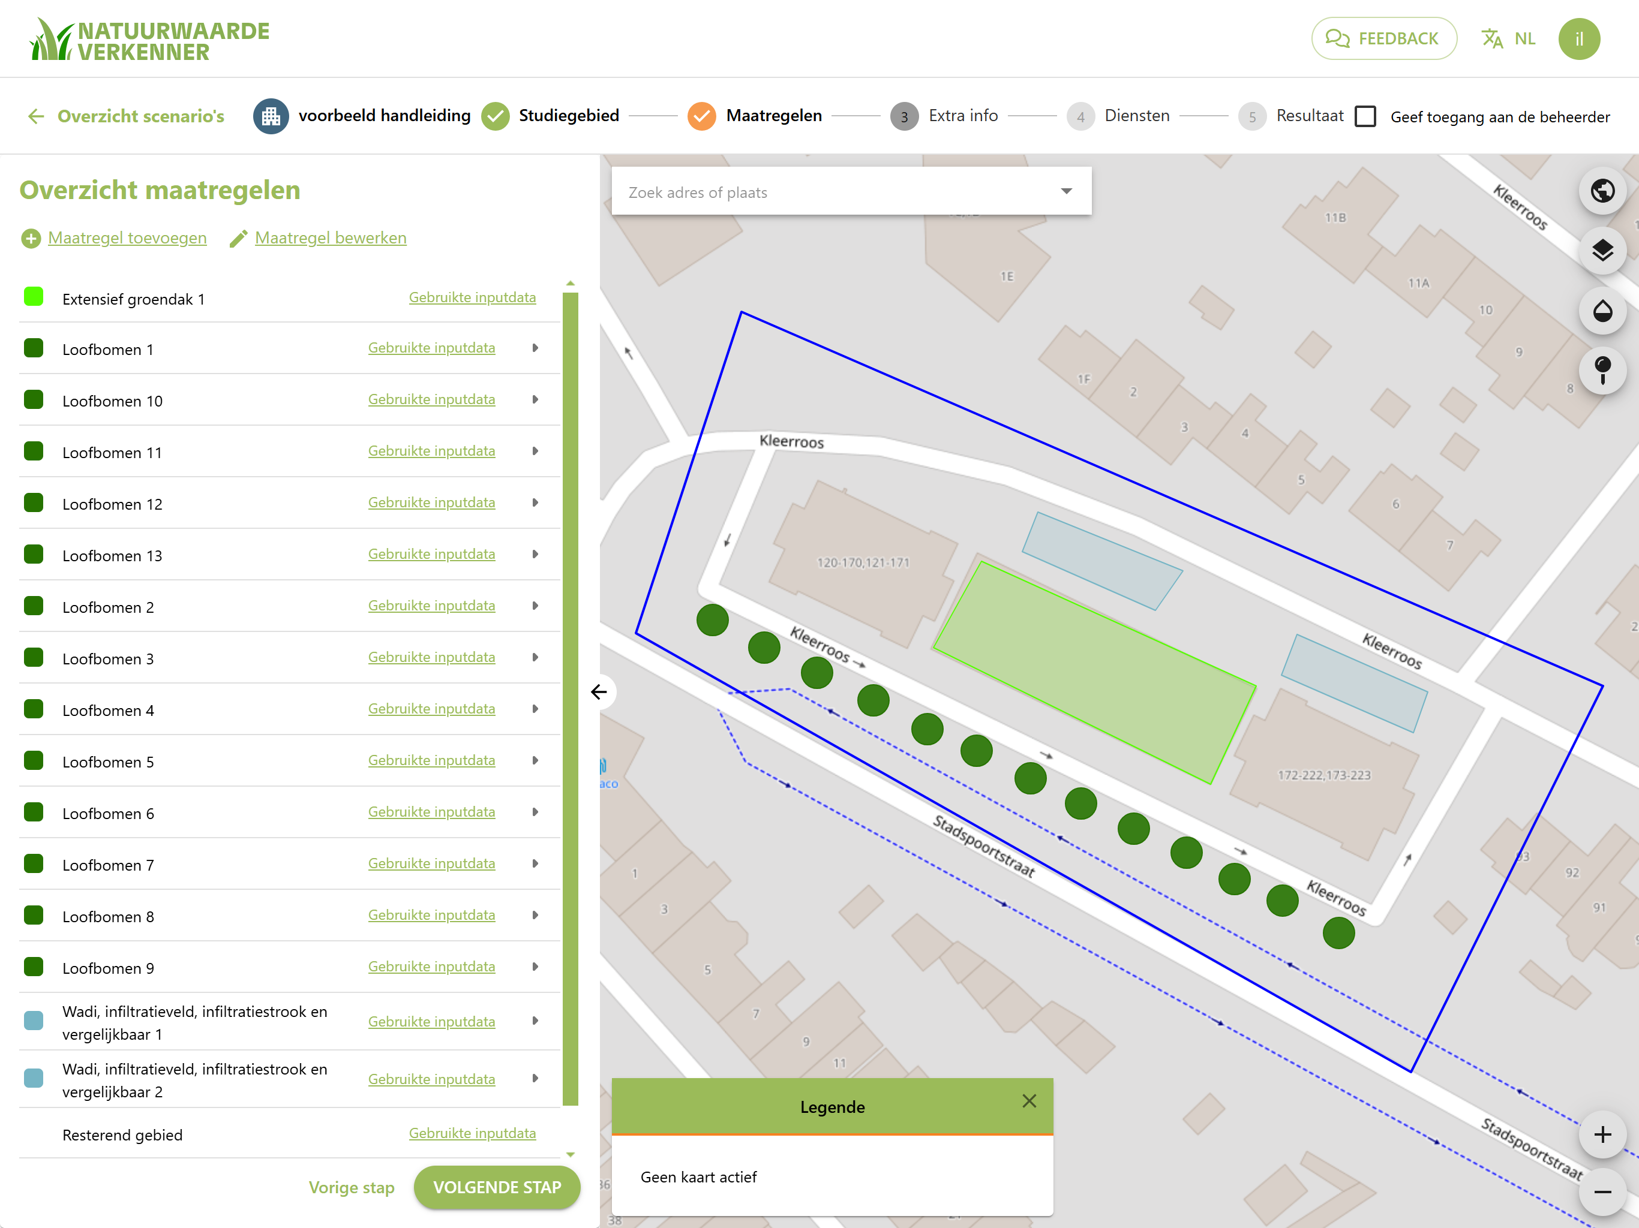Click the orange Maatregelen step icon
This screenshot has height=1228, width=1639.
coord(701,116)
